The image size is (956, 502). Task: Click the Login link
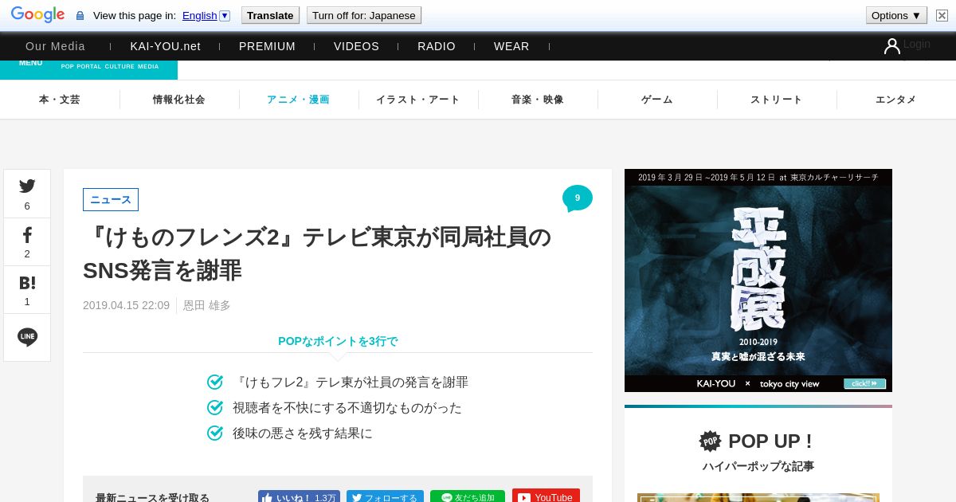tap(917, 44)
